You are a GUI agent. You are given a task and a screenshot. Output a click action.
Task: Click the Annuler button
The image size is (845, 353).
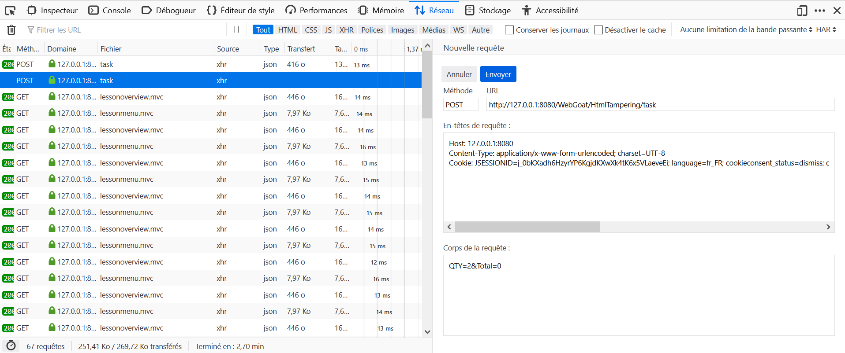click(459, 74)
